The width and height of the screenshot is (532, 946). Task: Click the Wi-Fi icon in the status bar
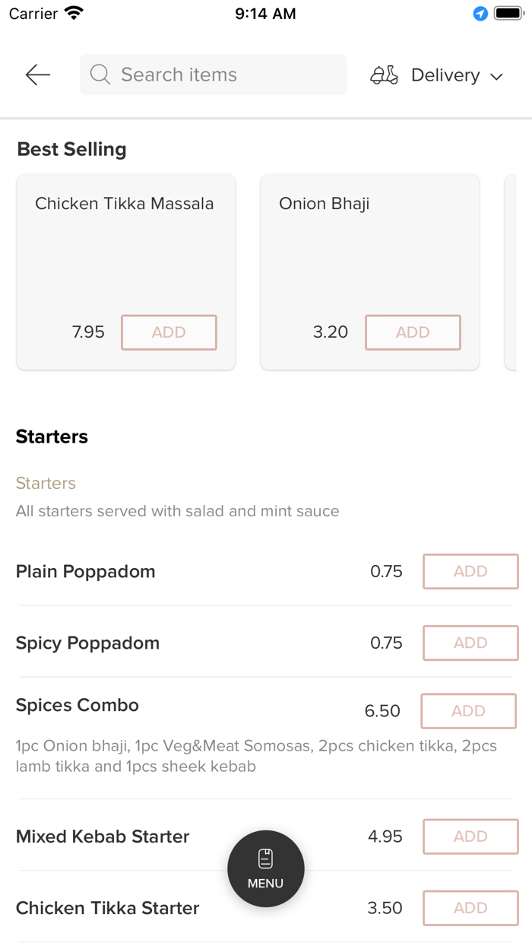pos(73,12)
